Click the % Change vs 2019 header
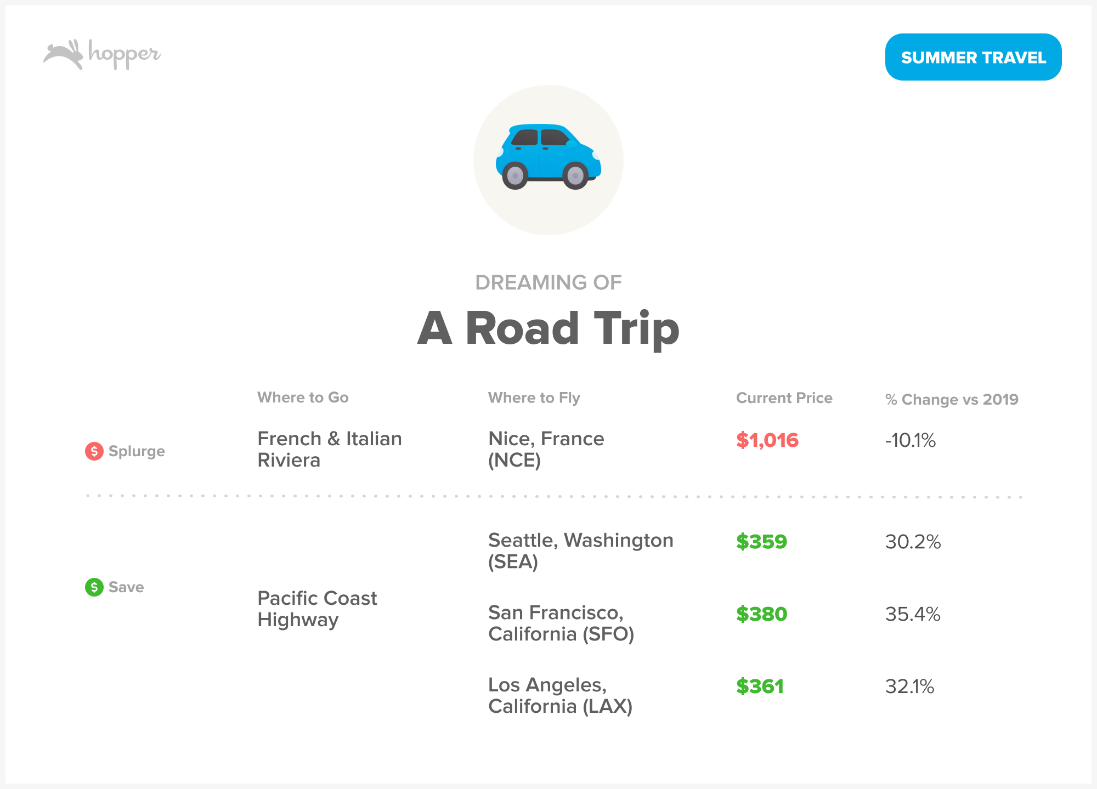Screen dimensions: 1097x789 [x=952, y=400]
